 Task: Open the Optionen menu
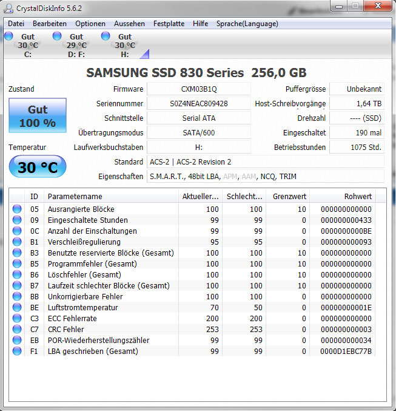(x=90, y=24)
